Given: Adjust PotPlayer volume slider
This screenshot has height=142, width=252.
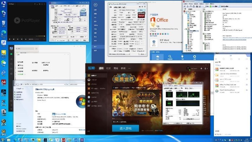Looking at the screenshot, I should [x=41, y=36].
